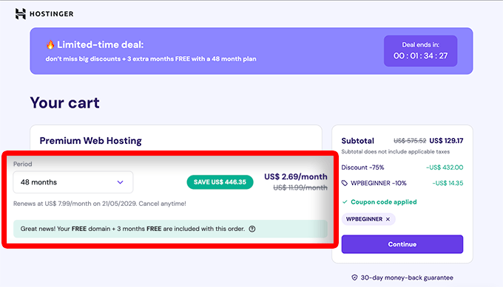Click the 'Deal ends in' countdown timer
Screen dimensions: 503x287
pos(421,51)
